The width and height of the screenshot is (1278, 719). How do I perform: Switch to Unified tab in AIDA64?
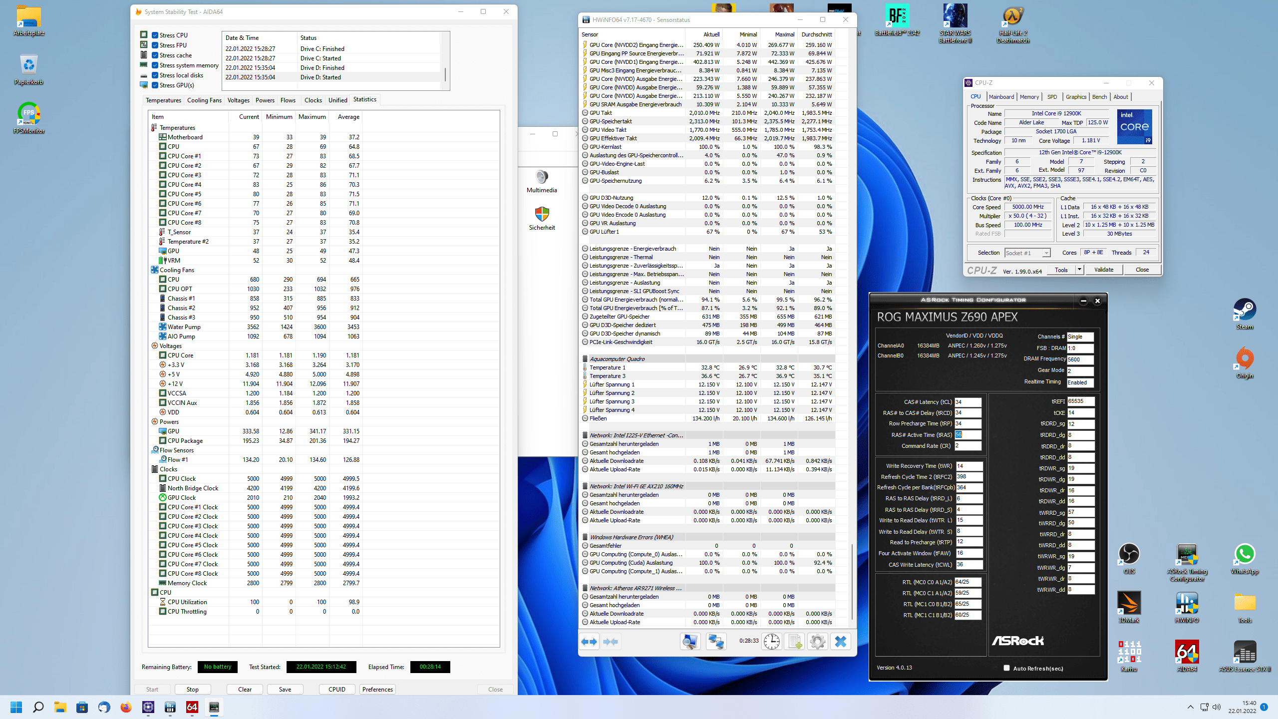click(x=337, y=100)
